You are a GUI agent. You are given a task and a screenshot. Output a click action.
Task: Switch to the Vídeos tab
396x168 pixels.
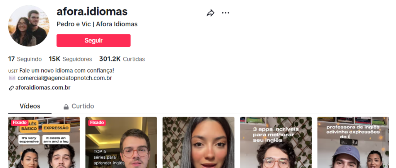(30, 106)
